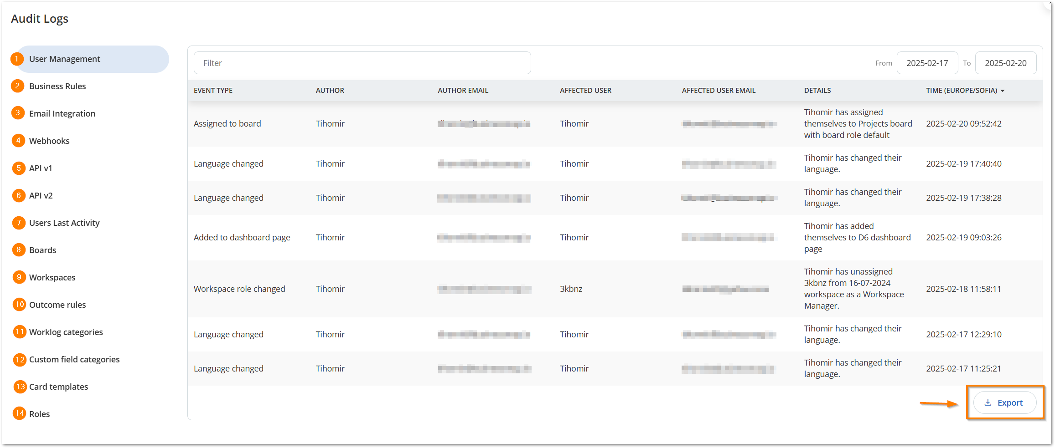
Task: Click orange badge 7 for Users Last Activity
Action: coord(19,223)
